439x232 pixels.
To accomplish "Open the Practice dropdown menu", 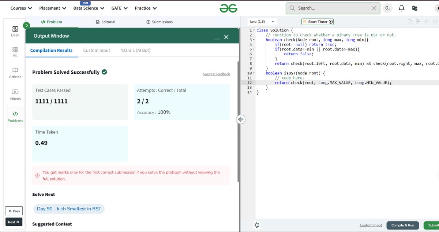I will 146,8.
